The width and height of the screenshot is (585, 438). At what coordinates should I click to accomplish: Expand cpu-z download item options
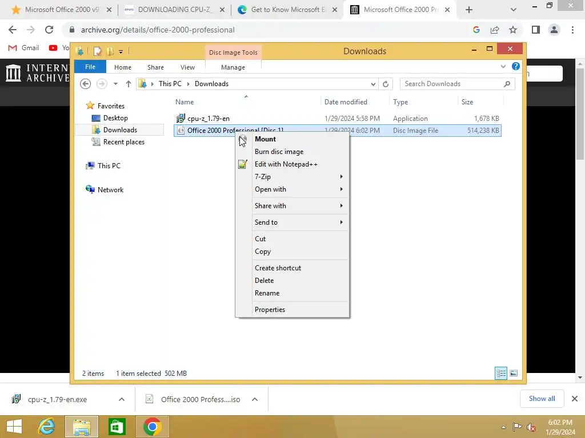coord(121,399)
